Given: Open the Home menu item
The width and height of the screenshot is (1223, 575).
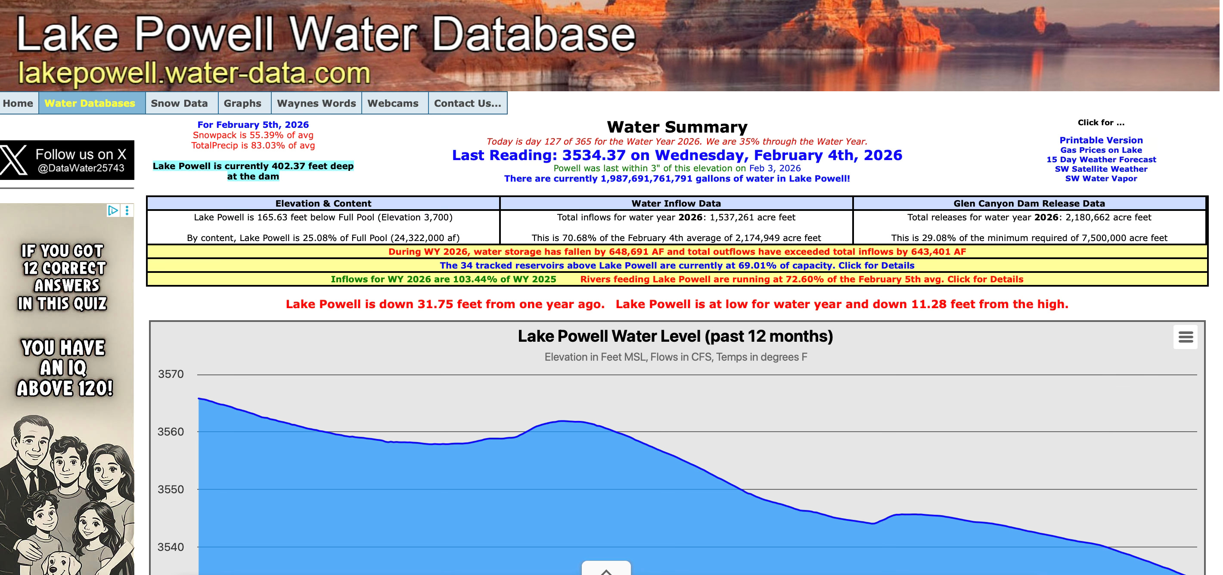Looking at the screenshot, I should click(18, 103).
